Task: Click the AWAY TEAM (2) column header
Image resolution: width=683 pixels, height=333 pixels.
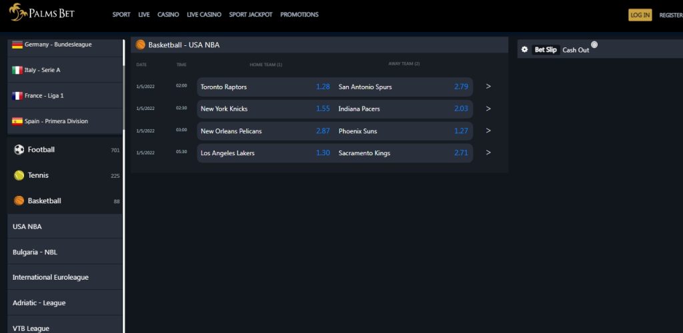Action: [404, 64]
